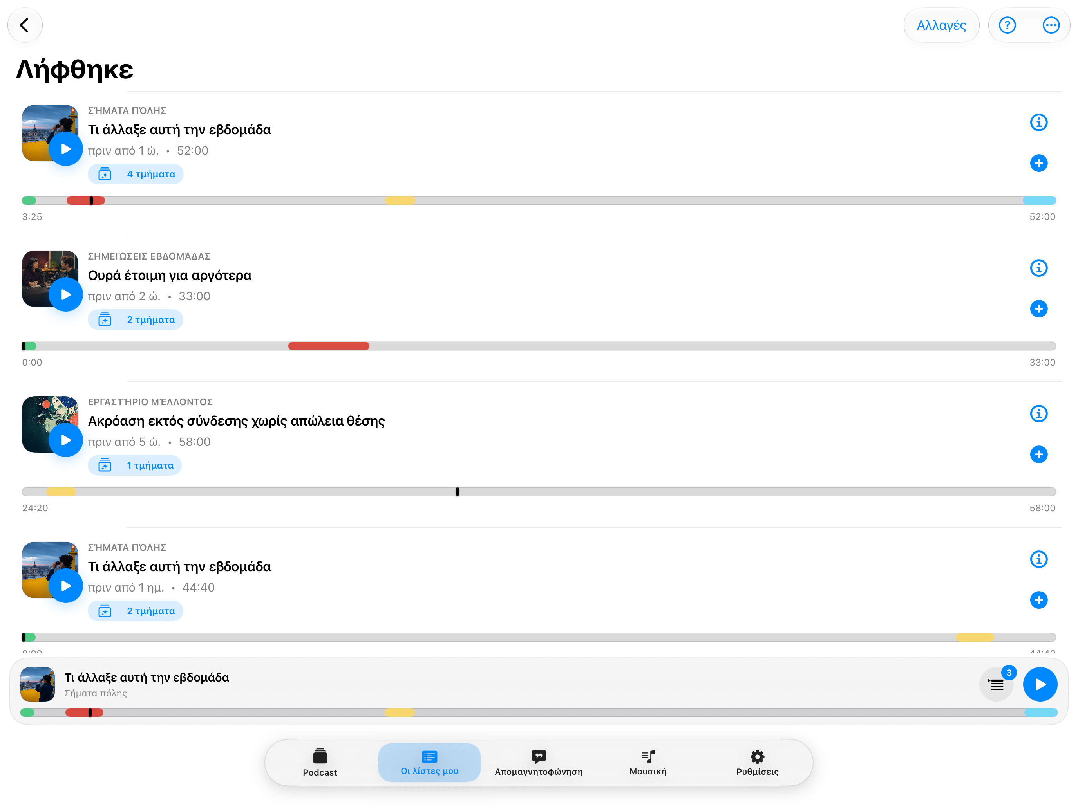Open the 1 τμήματα segments chip
1078x808 pixels.
point(134,465)
